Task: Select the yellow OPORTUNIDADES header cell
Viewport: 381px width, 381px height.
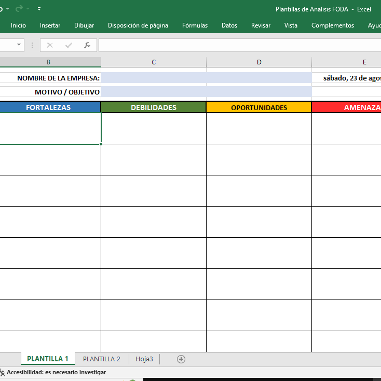Action: tap(258, 107)
